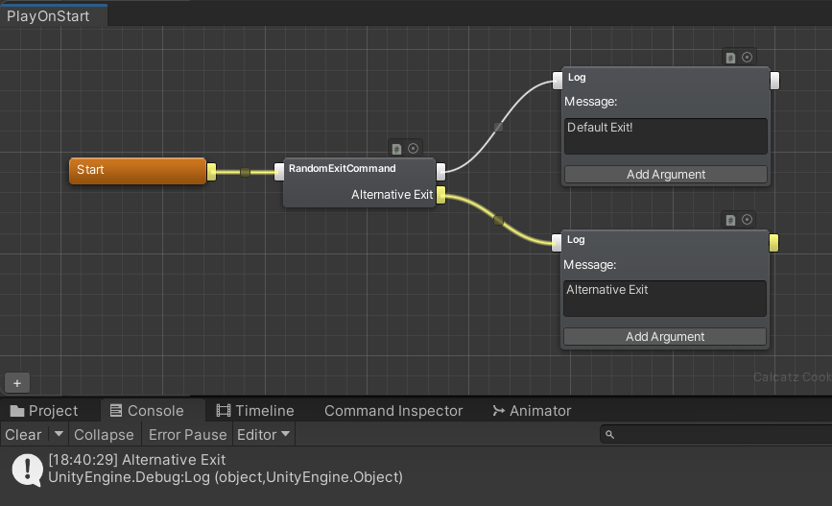The height and width of the screenshot is (506, 832).
Task: Click the Default Exit! message field
Action: point(665,135)
